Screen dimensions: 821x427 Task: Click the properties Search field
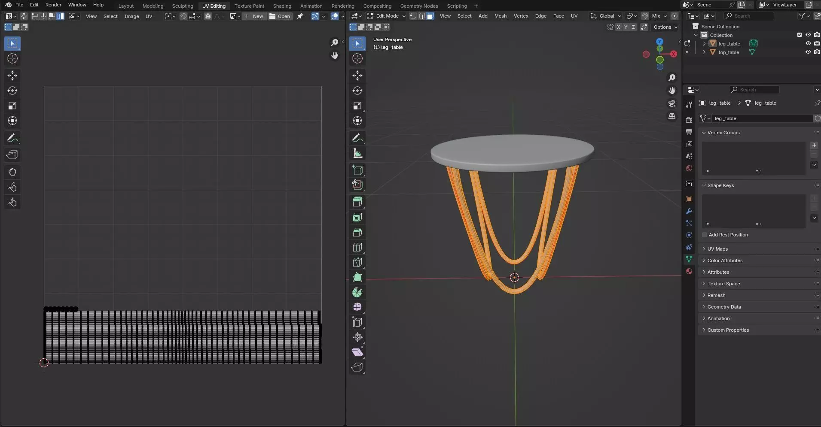(x=754, y=90)
